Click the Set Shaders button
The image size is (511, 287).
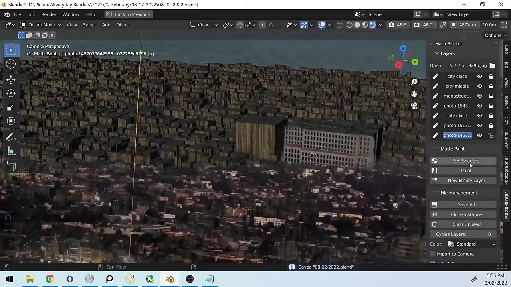tap(466, 161)
